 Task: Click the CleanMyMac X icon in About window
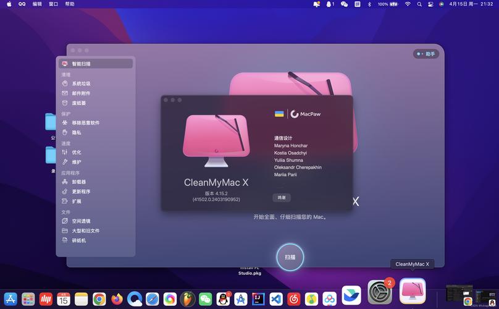pyautogui.click(x=216, y=141)
